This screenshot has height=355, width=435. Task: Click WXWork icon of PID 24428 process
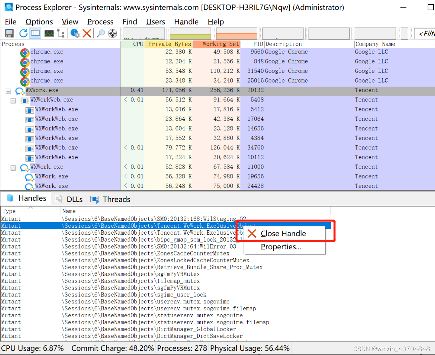[30, 187]
